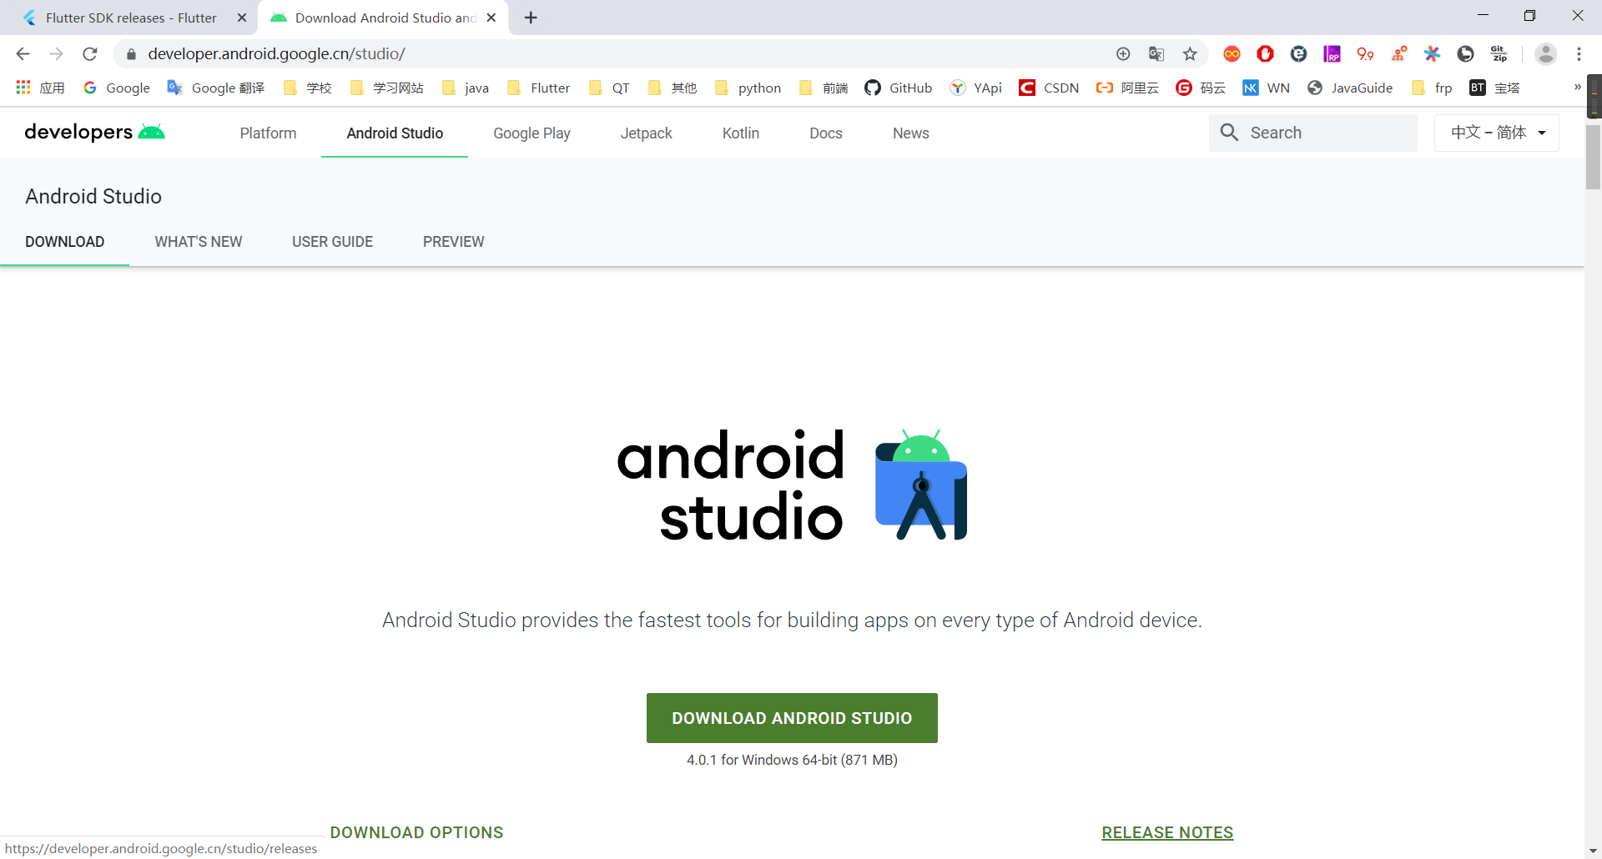
Task: Bookmark this page with star icon
Action: click(x=1190, y=54)
